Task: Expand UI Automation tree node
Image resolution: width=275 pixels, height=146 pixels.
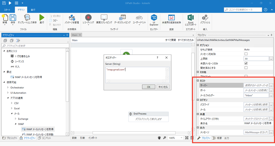Action: 8,93
